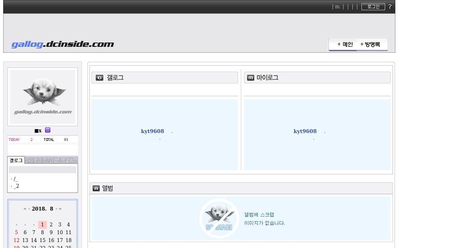
Task: Select date 14 in calendar
Action: click(34, 241)
